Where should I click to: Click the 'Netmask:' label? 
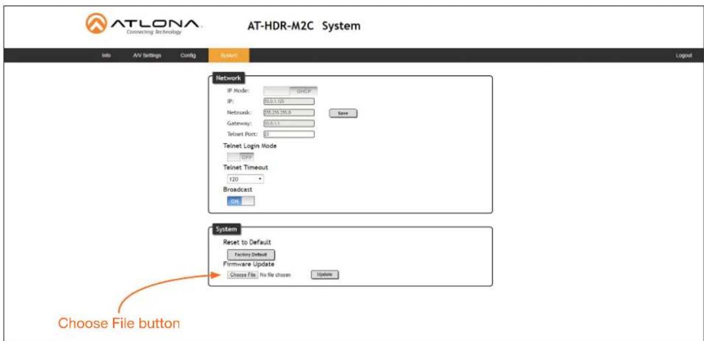(240, 113)
